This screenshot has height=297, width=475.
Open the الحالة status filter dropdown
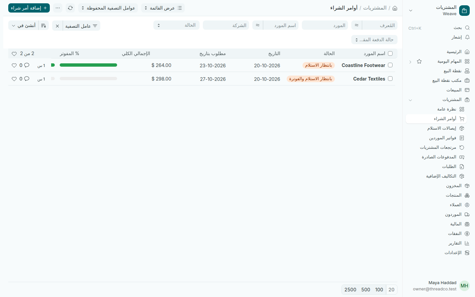click(176, 25)
